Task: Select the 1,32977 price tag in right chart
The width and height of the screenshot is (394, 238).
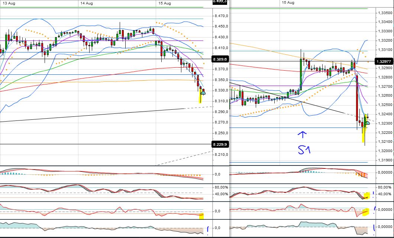Action: point(384,61)
